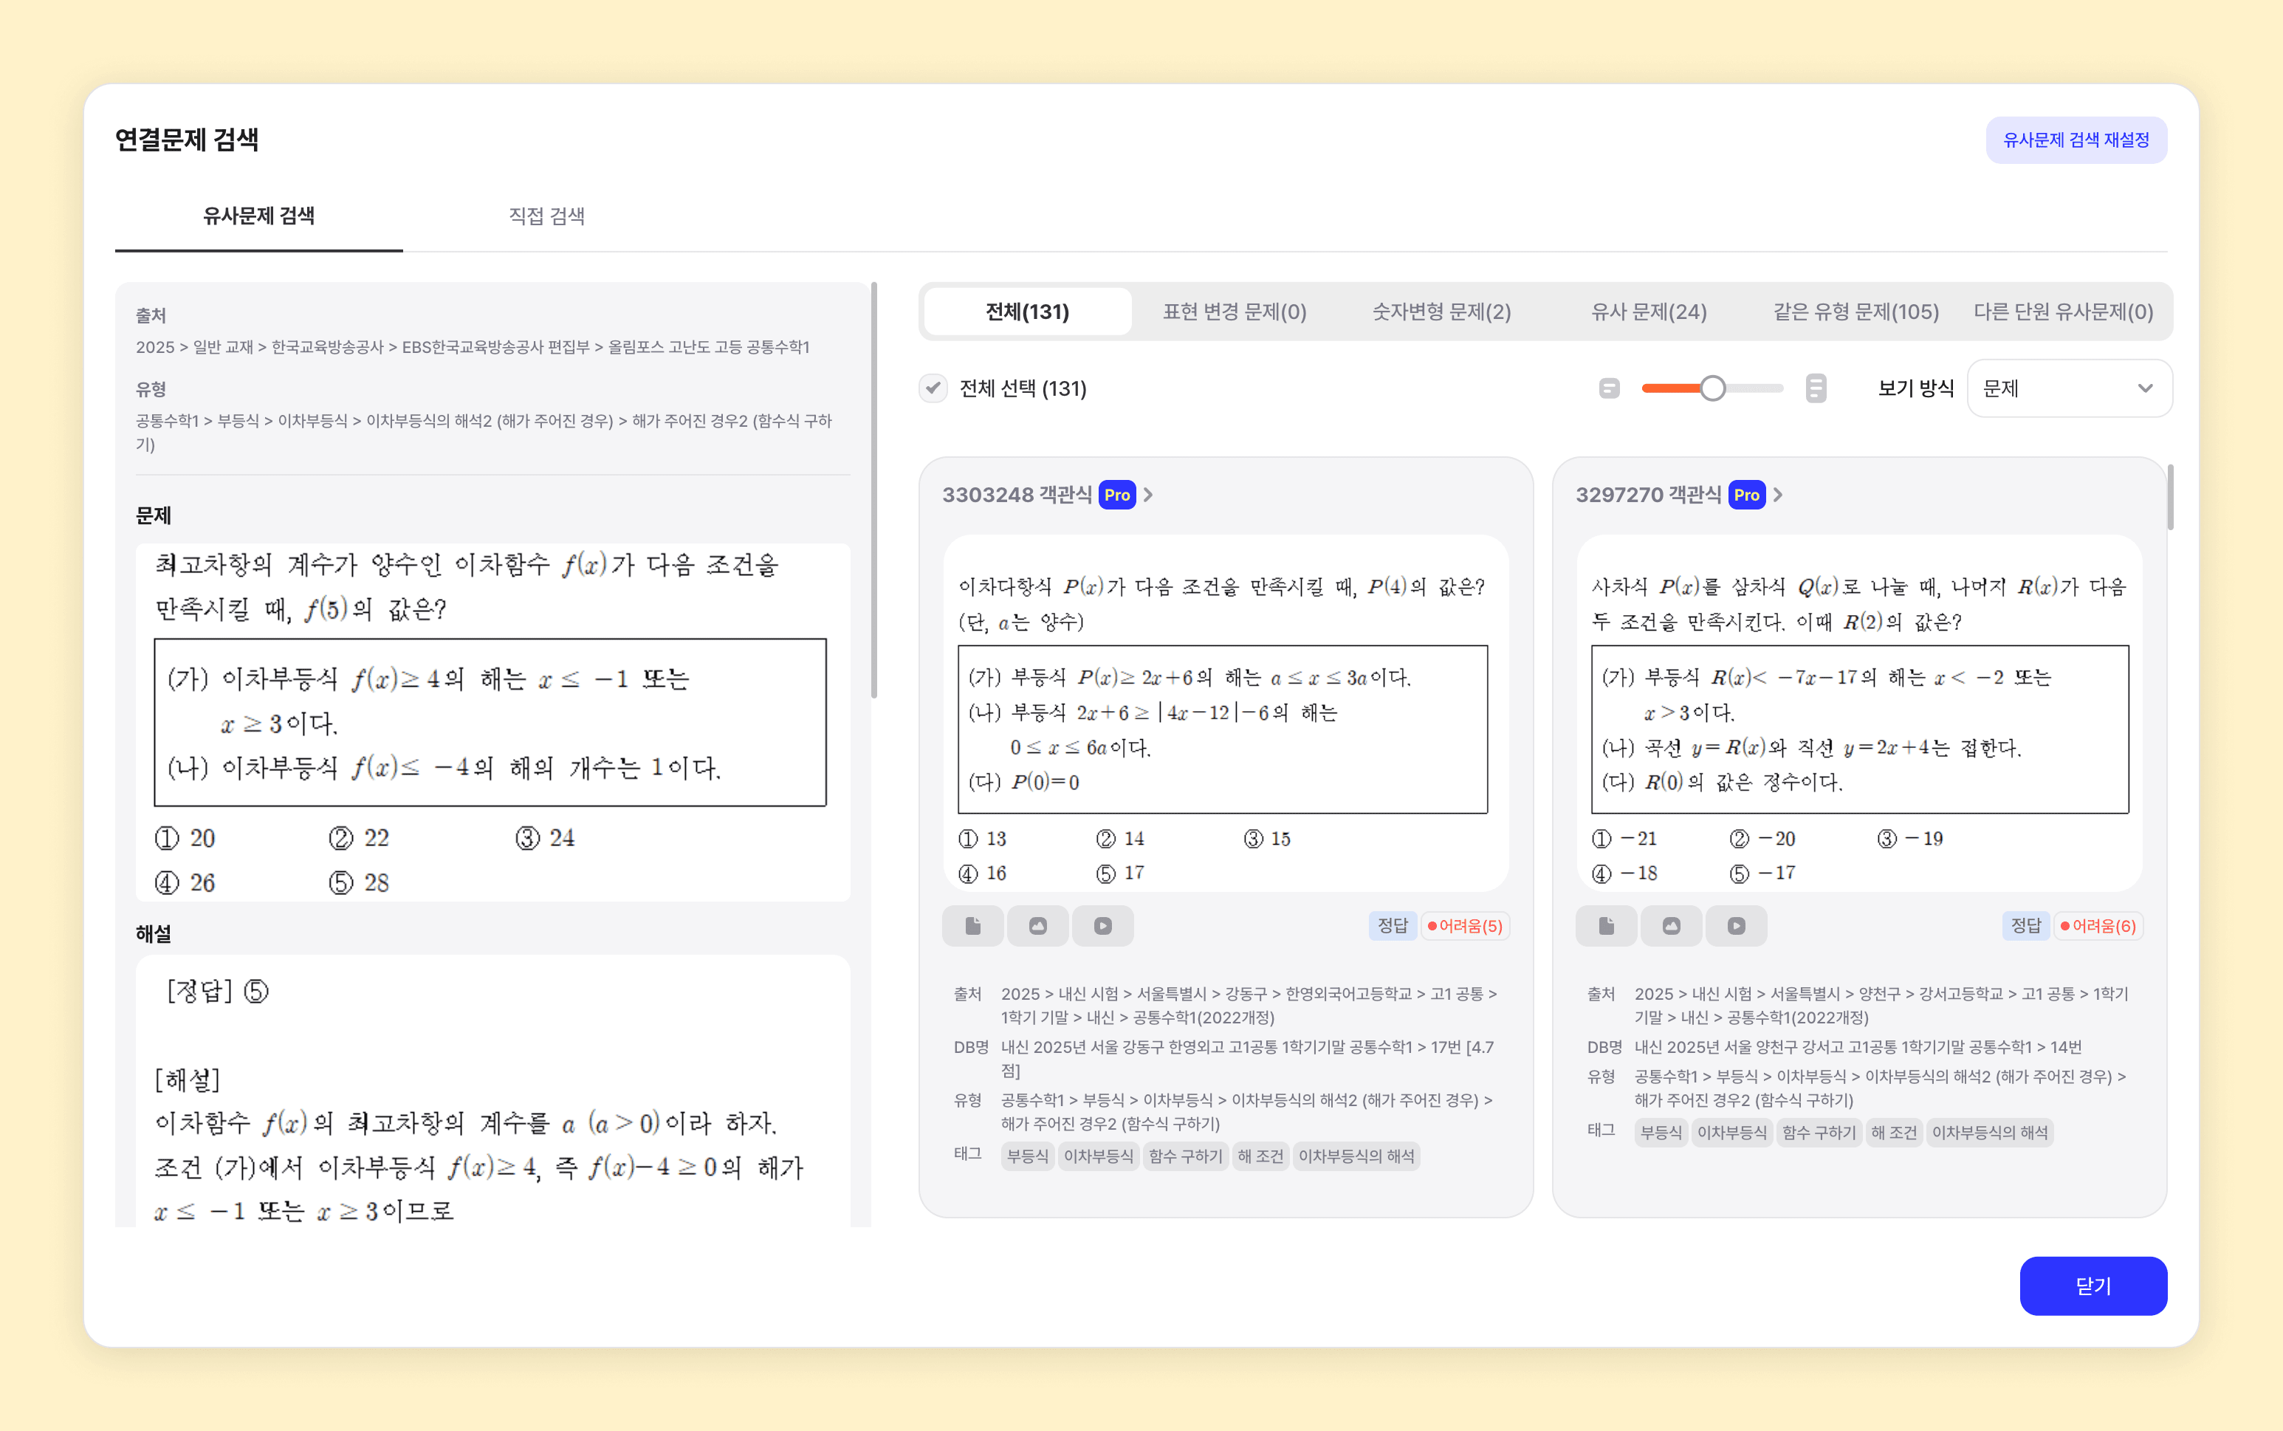Click the 해 조건 tag on card 3303248
This screenshot has width=2283, height=1431.
[x=1260, y=1156]
